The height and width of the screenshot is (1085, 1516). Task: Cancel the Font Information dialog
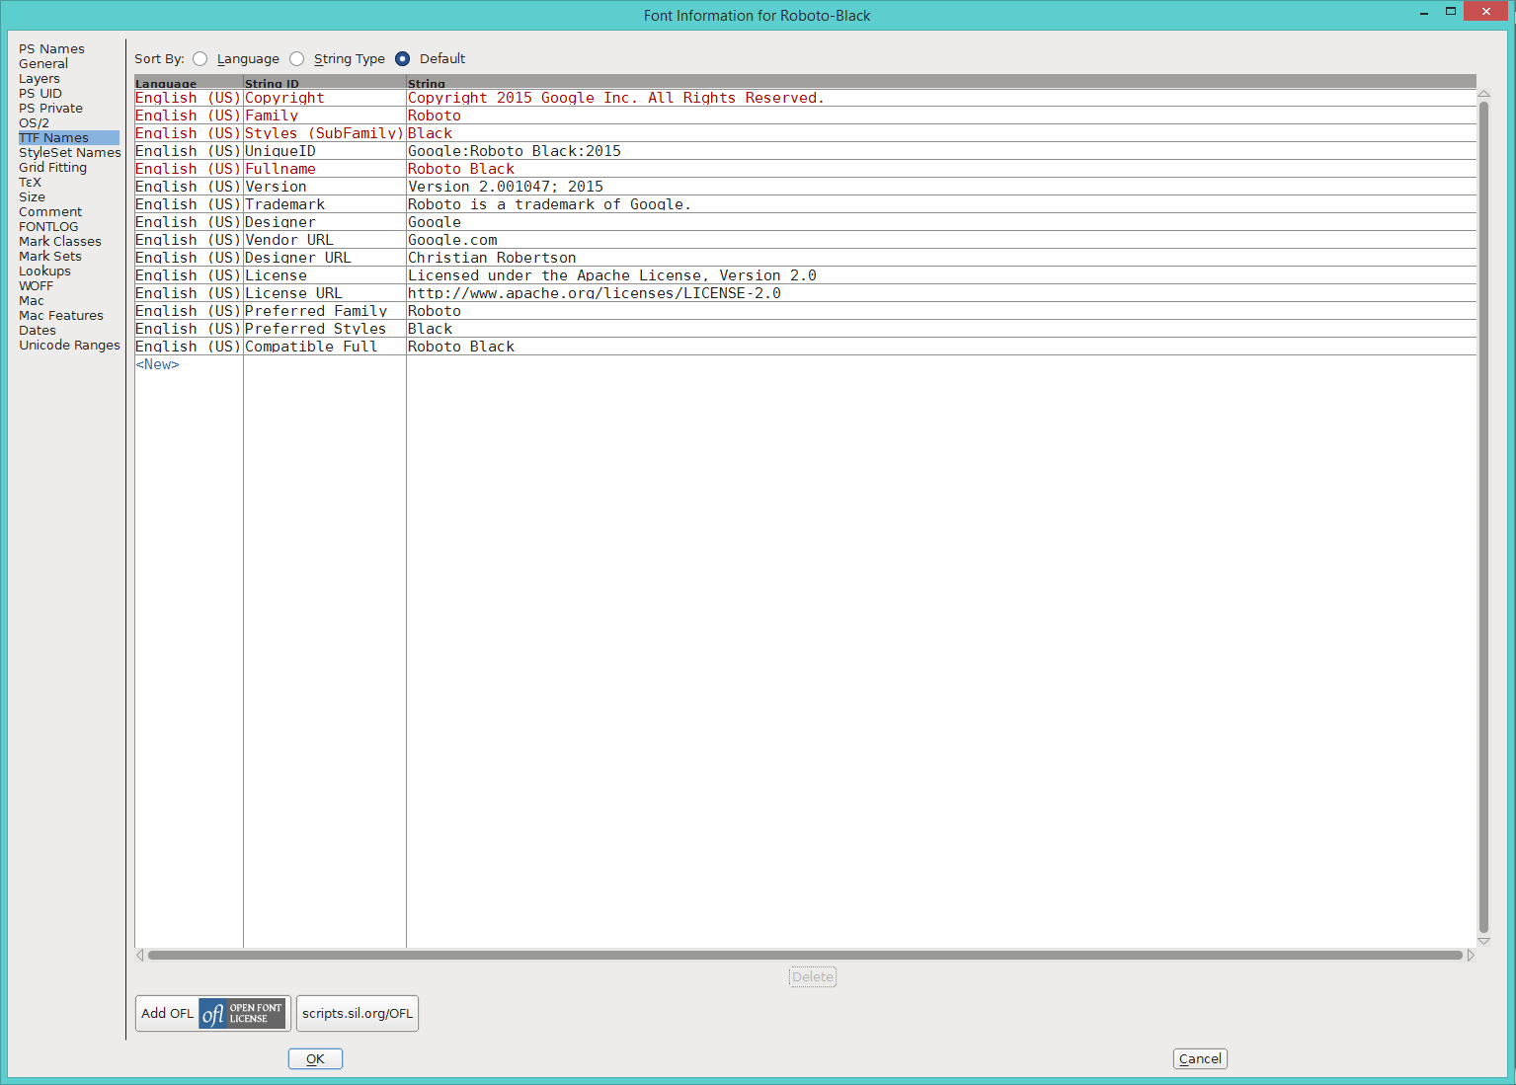tap(1200, 1058)
